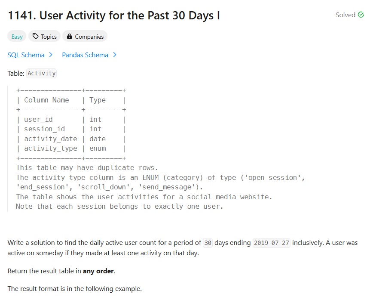Open the locked Companies list
The height and width of the screenshot is (300, 370).
[85, 37]
